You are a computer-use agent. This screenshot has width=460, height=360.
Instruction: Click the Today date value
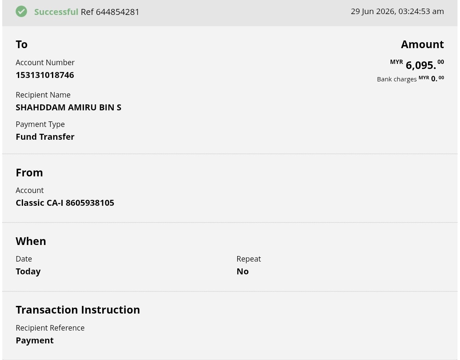(x=28, y=272)
